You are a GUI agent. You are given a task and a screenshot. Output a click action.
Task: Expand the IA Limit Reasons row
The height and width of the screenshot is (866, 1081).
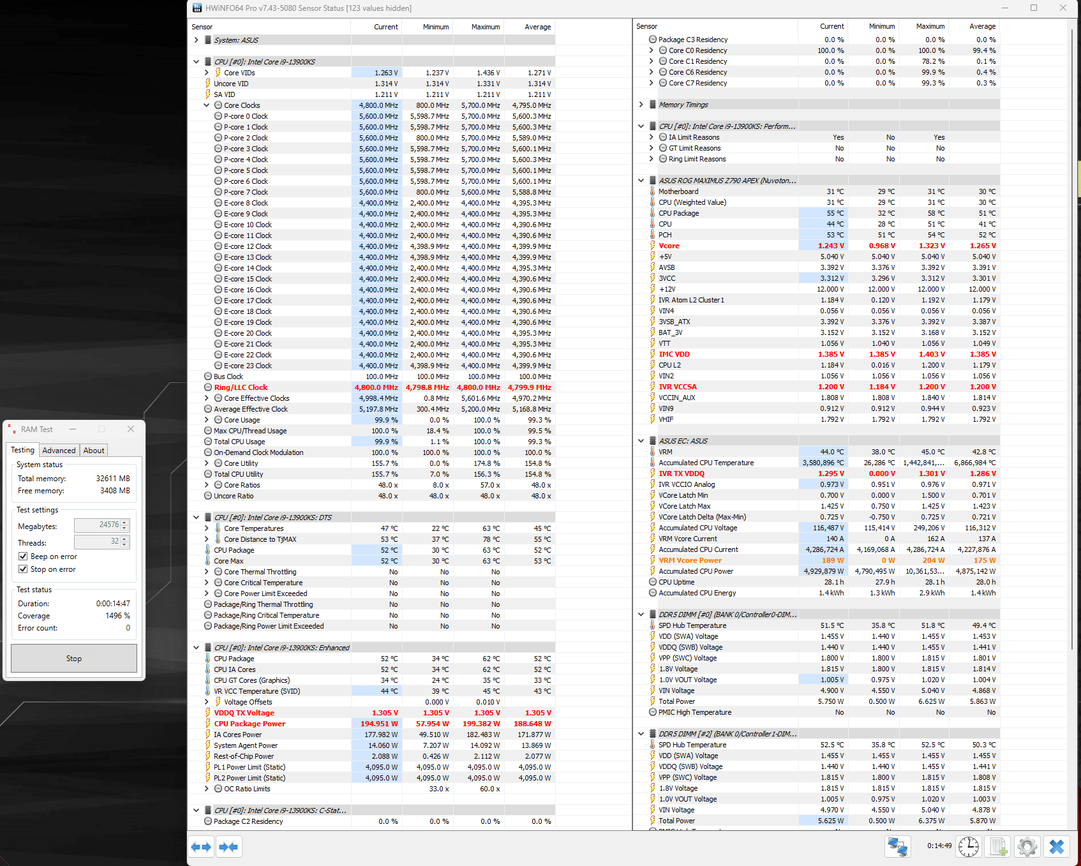(651, 137)
